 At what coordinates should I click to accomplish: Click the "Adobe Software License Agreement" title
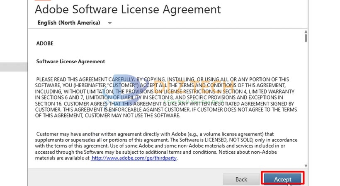point(128,9)
